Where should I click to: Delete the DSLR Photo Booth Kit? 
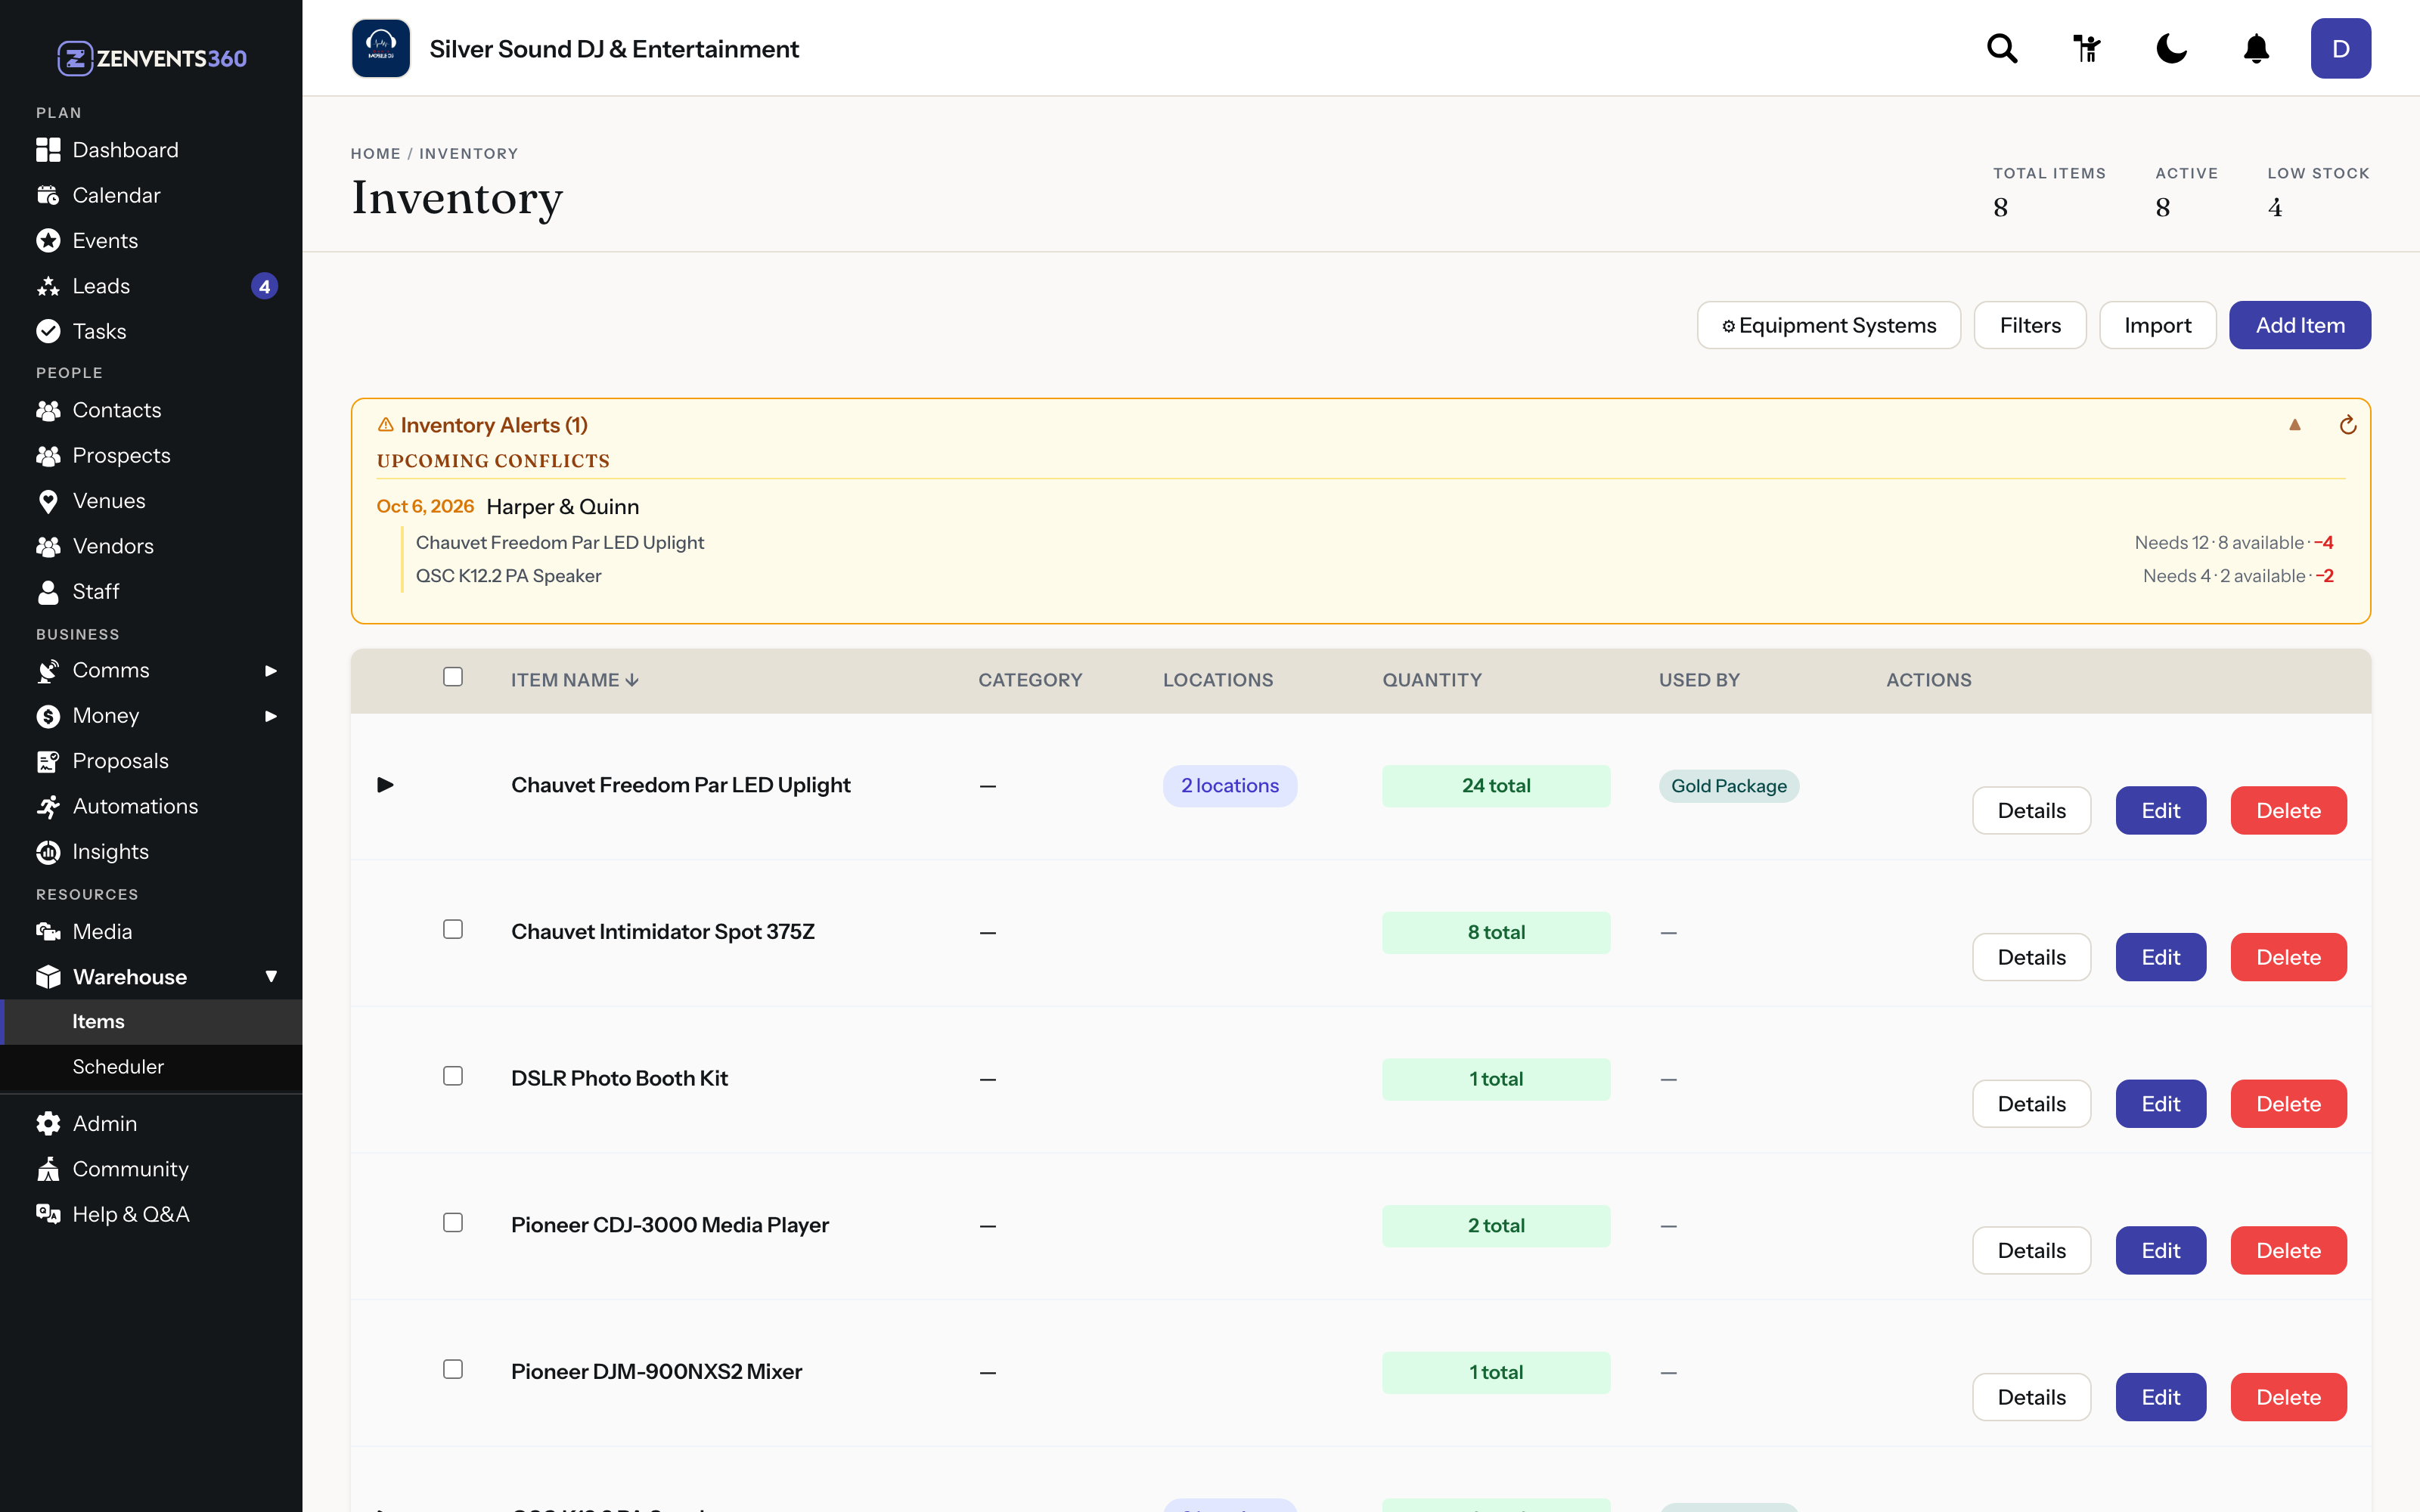2288,1104
